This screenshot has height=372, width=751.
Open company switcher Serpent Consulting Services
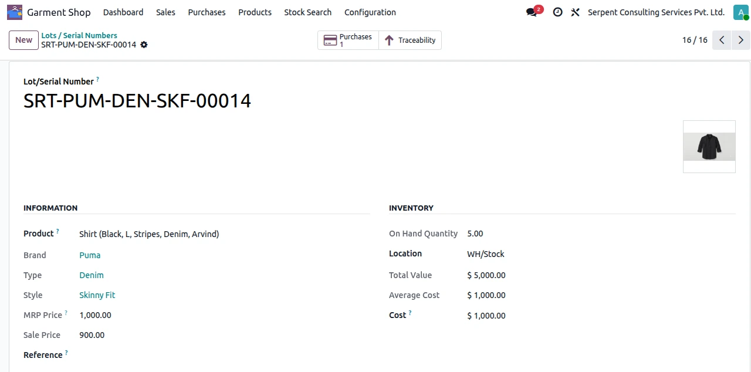(x=656, y=12)
